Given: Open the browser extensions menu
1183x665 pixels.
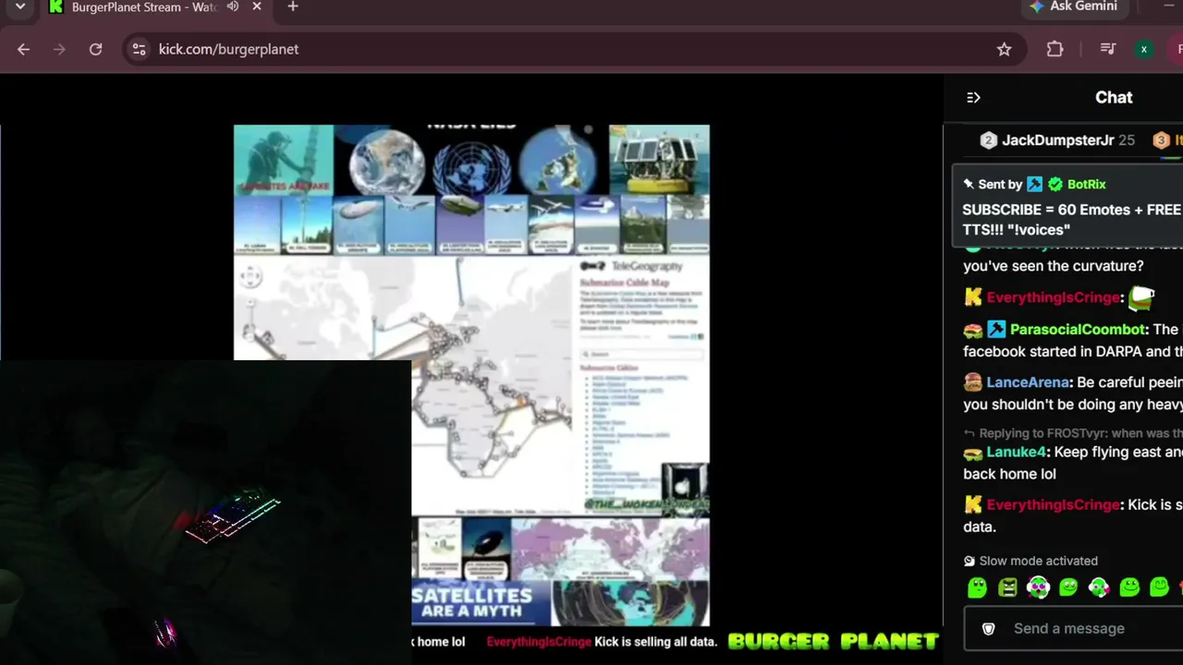Looking at the screenshot, I should pos(1055,49).
